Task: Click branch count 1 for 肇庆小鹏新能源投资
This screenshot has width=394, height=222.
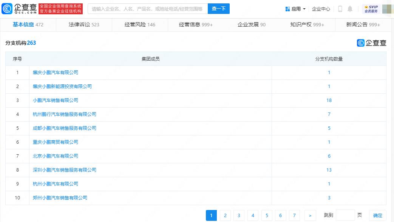Action: [x=329, y=86]
